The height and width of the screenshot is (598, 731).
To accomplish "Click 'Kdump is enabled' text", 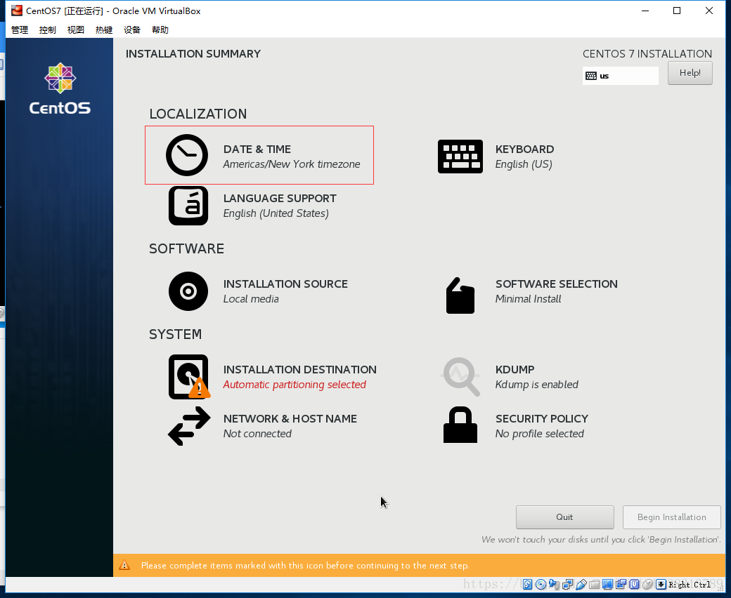I will pyautogui.click(x=536, y=385).
